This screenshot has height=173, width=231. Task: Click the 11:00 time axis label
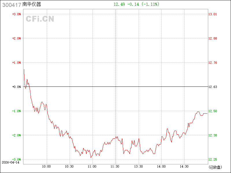92,166
